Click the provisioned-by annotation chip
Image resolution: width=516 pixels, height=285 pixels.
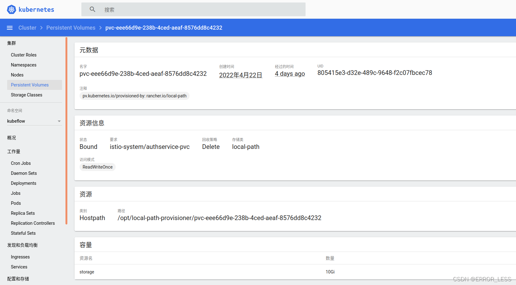[134, 96]
